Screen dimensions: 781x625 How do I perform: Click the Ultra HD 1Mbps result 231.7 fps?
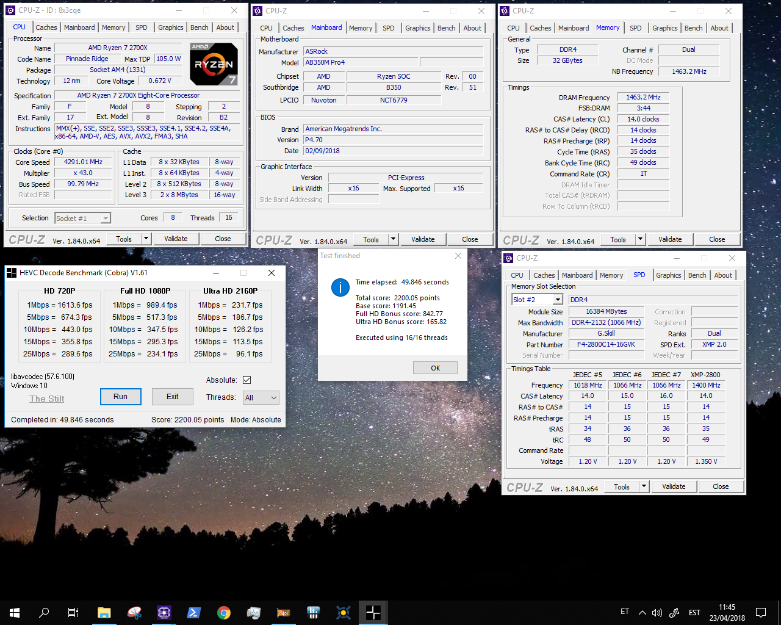tap(247, 305)
